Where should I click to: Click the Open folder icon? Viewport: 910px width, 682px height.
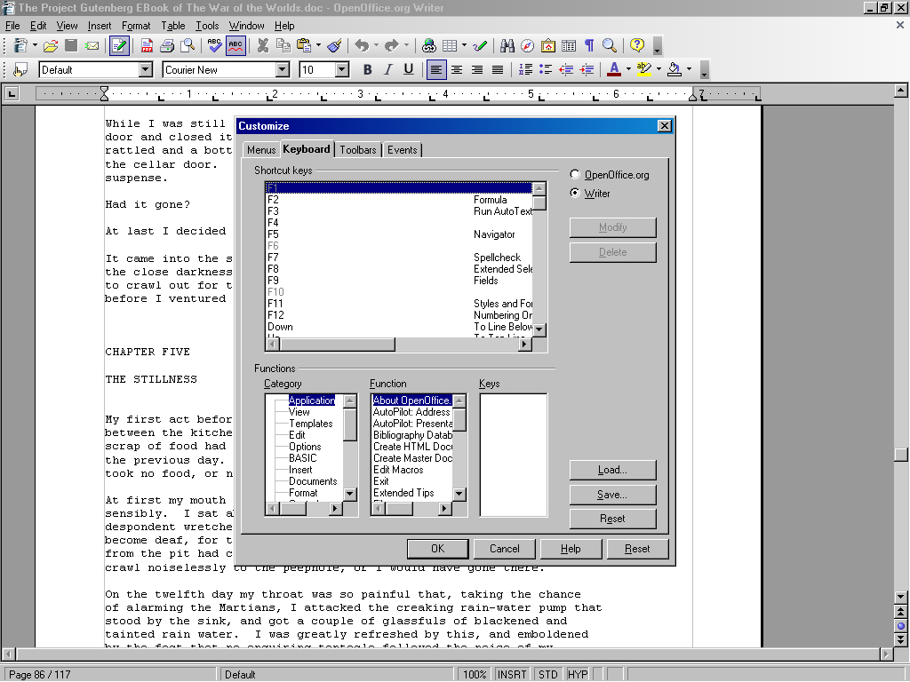point(51,45)
